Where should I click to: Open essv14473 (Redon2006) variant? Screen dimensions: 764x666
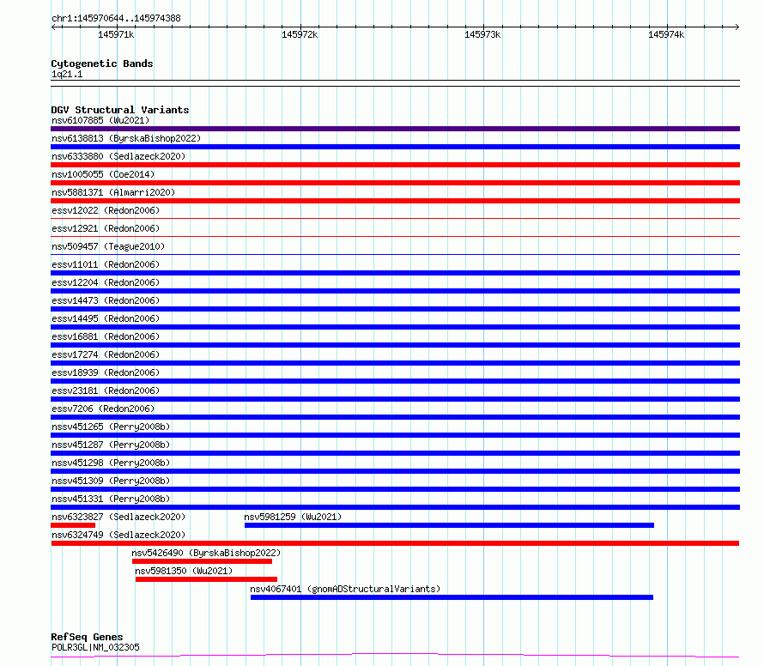coord(106,300)
